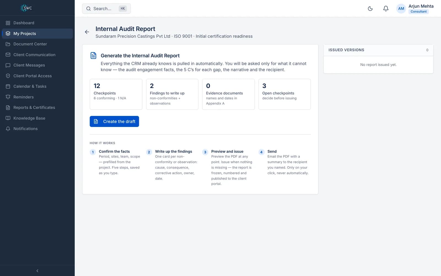Click the Client Portal Access shield icon
This screenshot has width=441, height=276.
pos(8,76)
